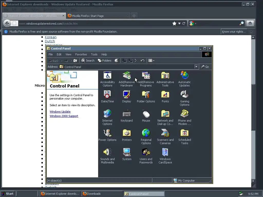The image size is (263, 197).
Task: Open Mouse settings icon
Action: [146, 116]
